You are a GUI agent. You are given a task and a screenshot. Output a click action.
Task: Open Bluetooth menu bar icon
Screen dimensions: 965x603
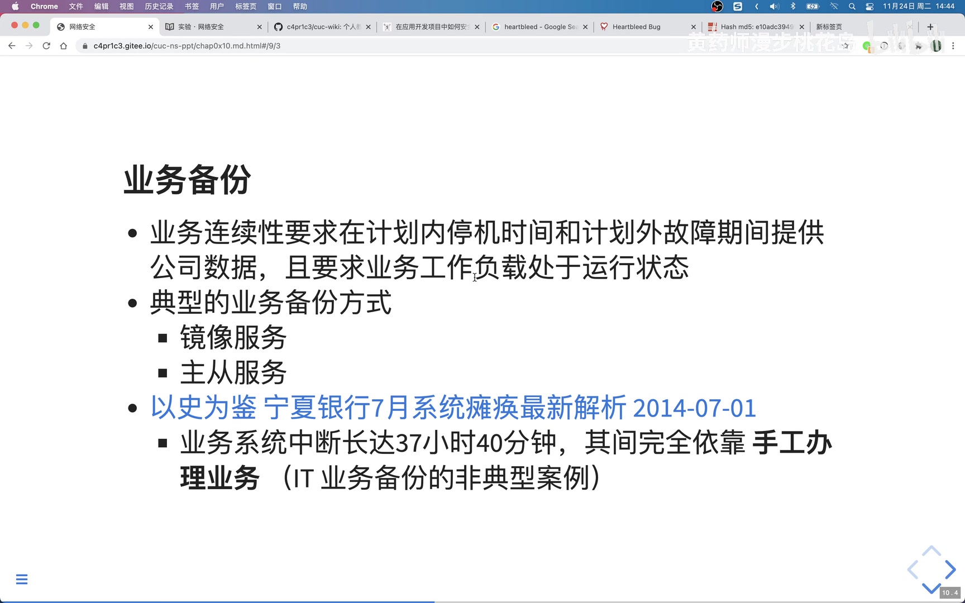tap(793, 6)
